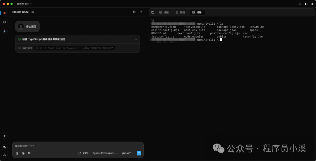Insert a mention with the @ icon
This screenshot has height=161, width=316.
pyautogui.click(x=23, y=153)
